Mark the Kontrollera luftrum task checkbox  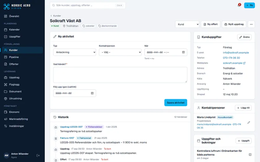[x=250, y=155]
